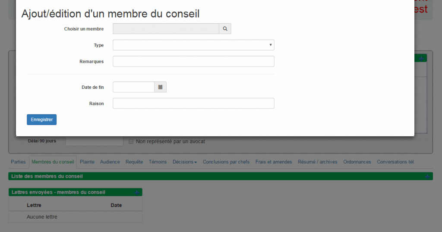The image size is (442, 232).
Task: Click into the Raison input field
Action: [193, 103]
